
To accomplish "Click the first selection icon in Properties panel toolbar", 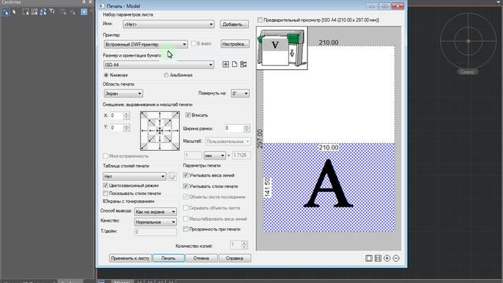I will 6,13.
